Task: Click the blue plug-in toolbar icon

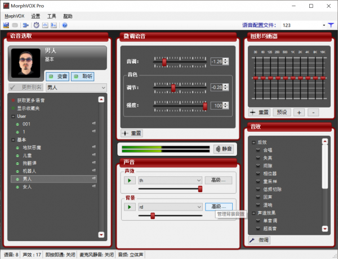Action: coord(26,25)
